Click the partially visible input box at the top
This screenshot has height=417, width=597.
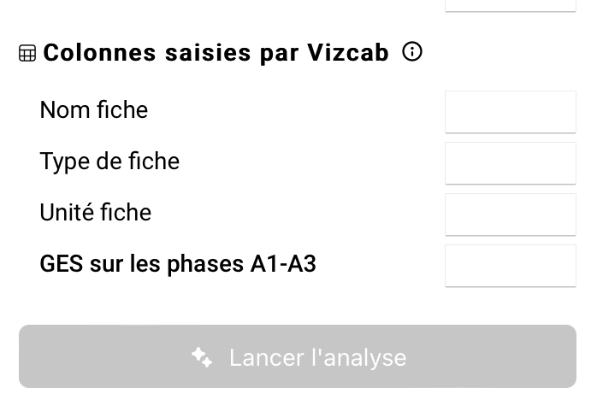click(510, 4)
